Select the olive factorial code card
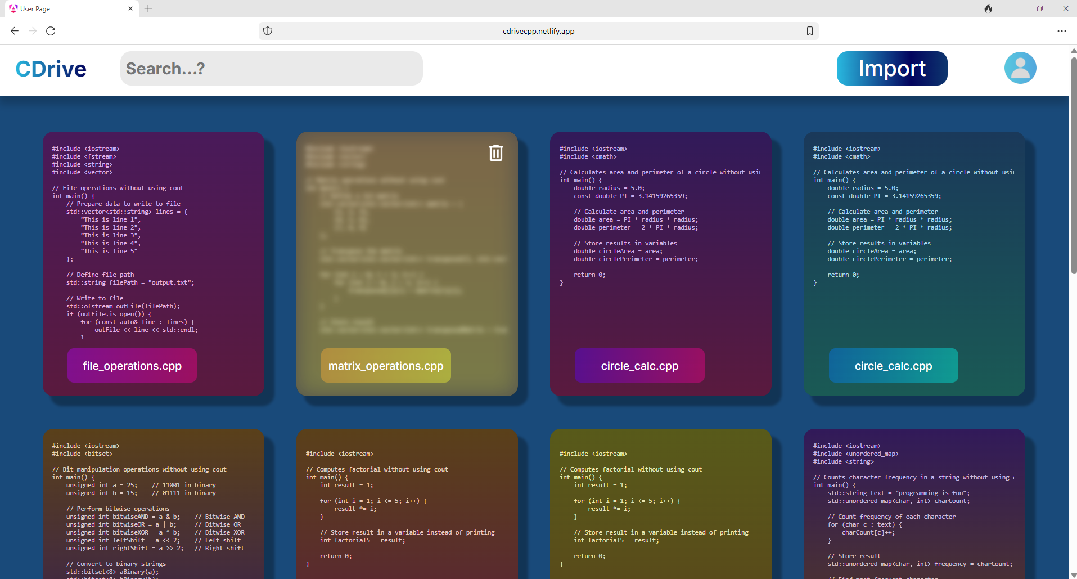The image size is (1077, 579). point(661,504)
